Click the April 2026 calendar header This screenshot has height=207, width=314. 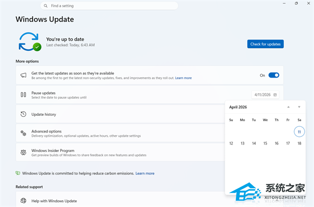click(x=238, y=107)
